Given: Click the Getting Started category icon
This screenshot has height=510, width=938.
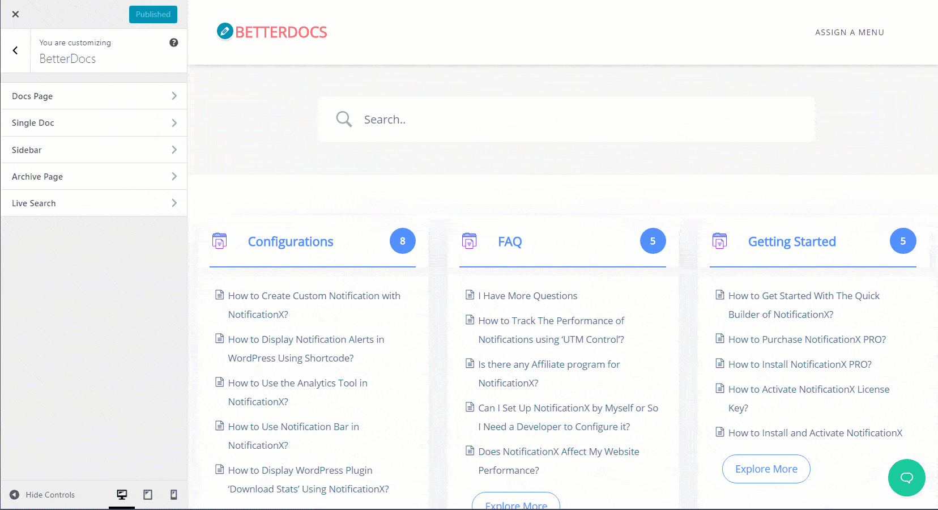Looking at the screenshot, I should [x=719, y=241].
